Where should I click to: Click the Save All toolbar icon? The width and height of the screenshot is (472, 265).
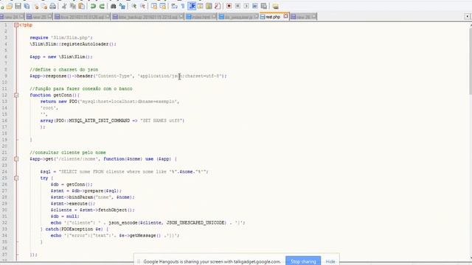click(x=27, y=6)
